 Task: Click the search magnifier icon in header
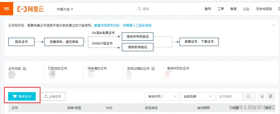pyautogui.click(x=139, y=9)
